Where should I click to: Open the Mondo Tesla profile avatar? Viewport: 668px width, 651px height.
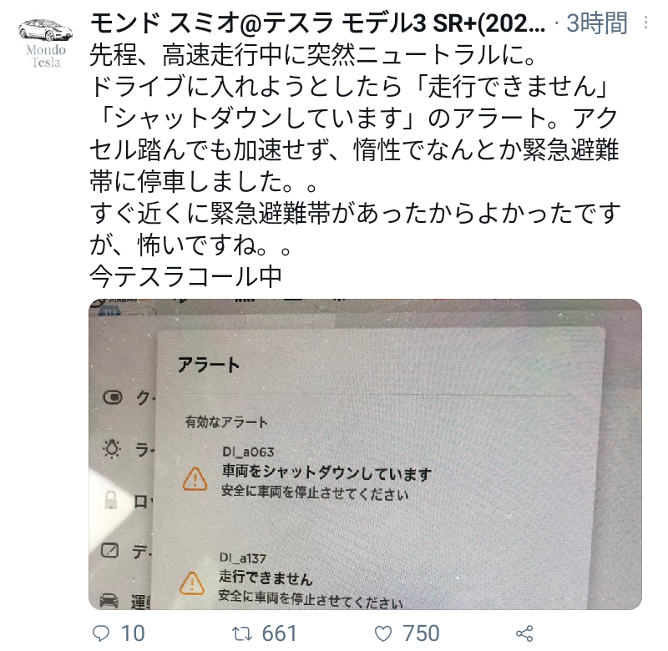pyautogui.click(x=46, y=43)
